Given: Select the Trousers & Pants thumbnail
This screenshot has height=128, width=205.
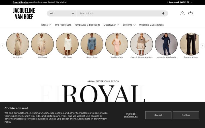Looking at the screenshot, I should [x=189, y=44].
